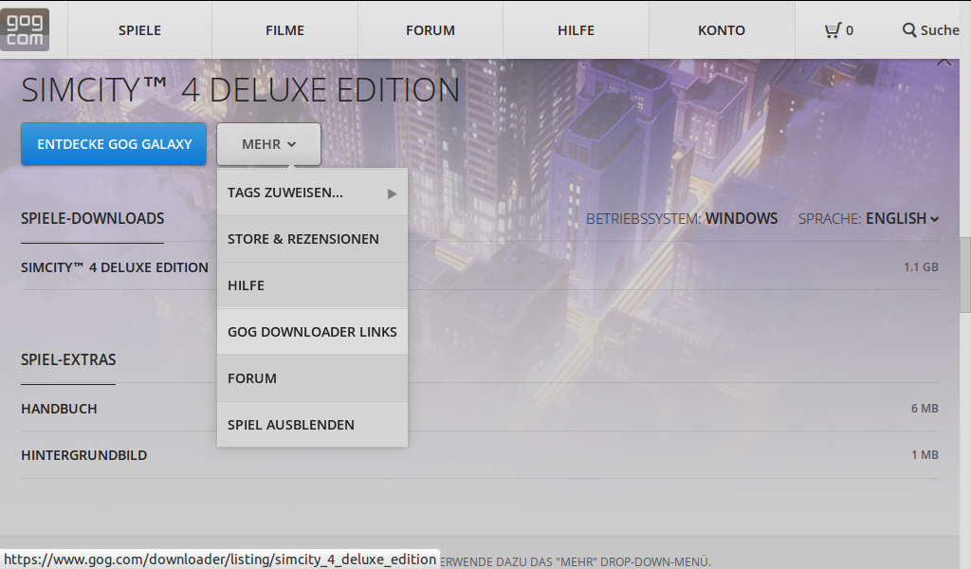Click the 1.1 GB file size
The height and width of the screenshot is (569, 971).
(921, 266)
